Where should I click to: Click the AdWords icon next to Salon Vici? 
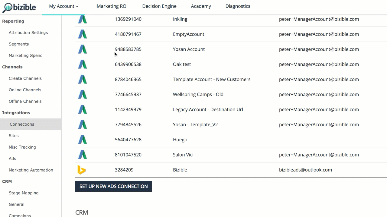point(82,155)
